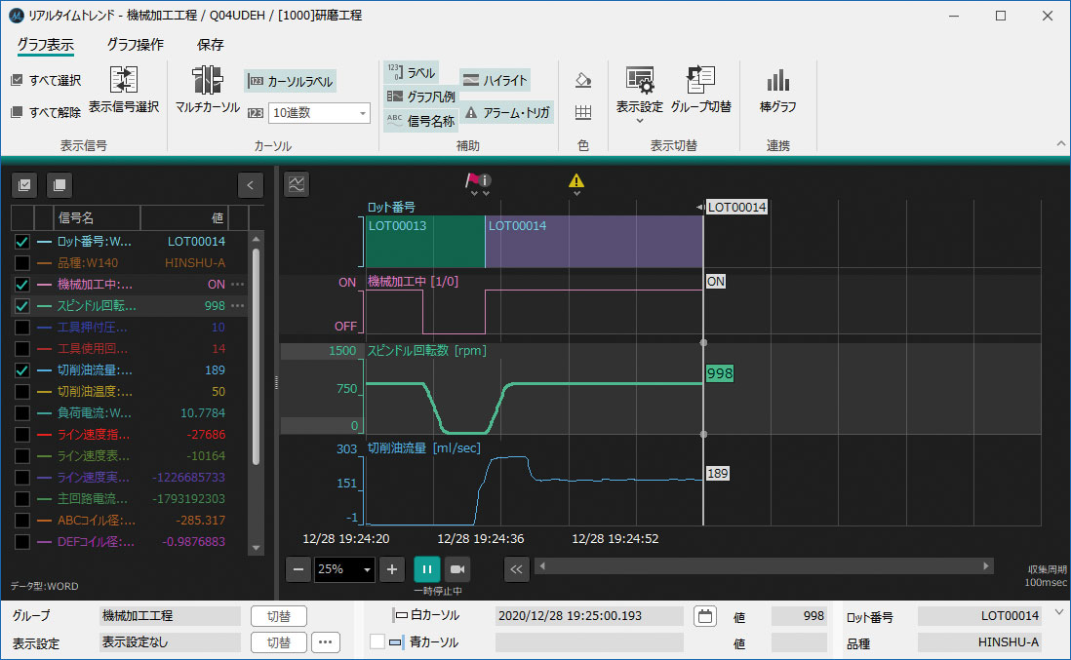Click the yellow alarm warning marker

pos(576,180)
